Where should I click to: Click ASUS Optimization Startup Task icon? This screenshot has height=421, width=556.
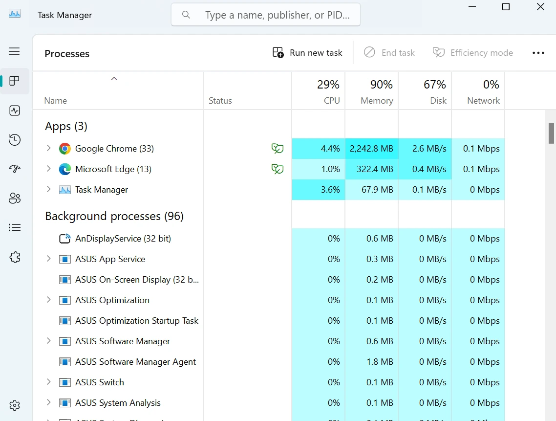[64, 321]
